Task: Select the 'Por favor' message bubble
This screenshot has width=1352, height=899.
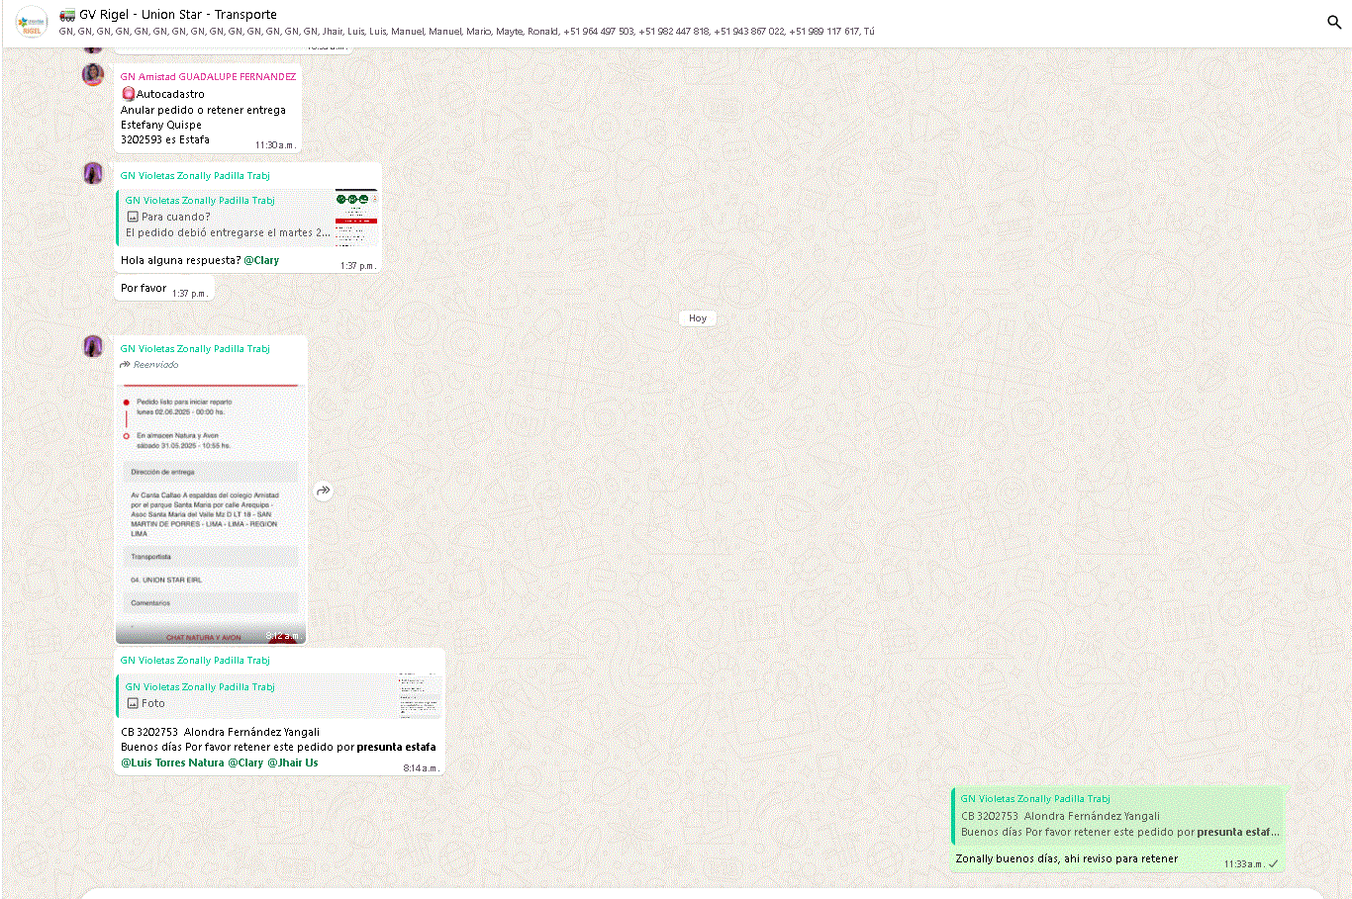Action: (x=145, y=289)
